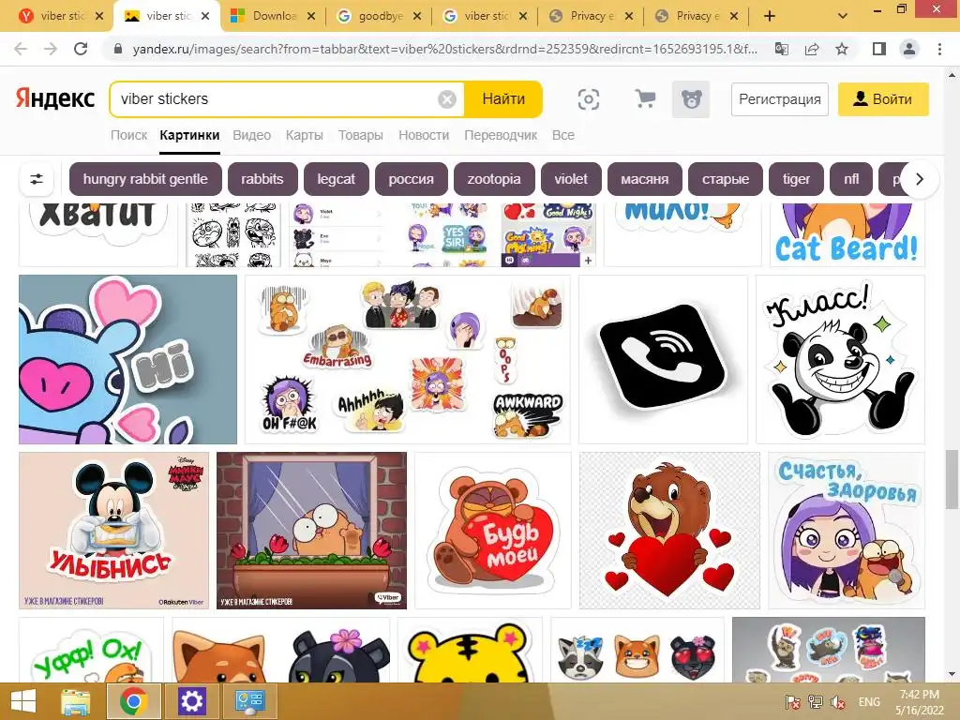
Task: Close the active viber stickers images tab
Action: [205, 17]
